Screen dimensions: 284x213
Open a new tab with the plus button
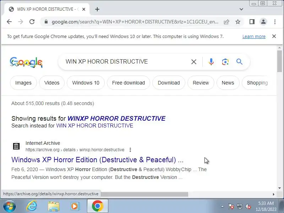(97, 9)
